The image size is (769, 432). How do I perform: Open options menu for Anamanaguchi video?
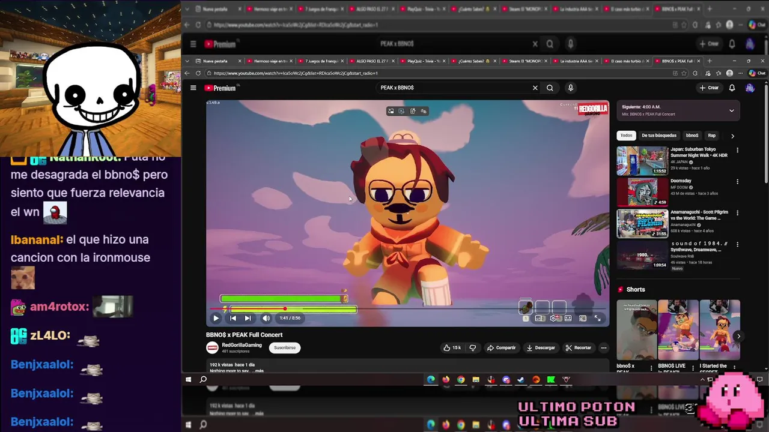[x=737, y=213]
